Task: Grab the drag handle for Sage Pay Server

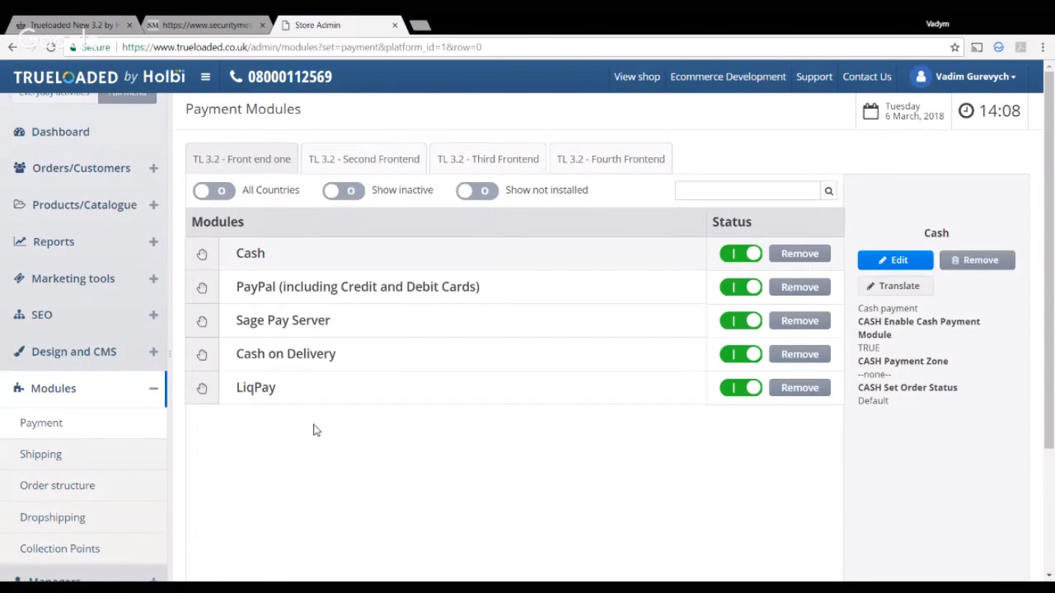Action: point(202,321)
